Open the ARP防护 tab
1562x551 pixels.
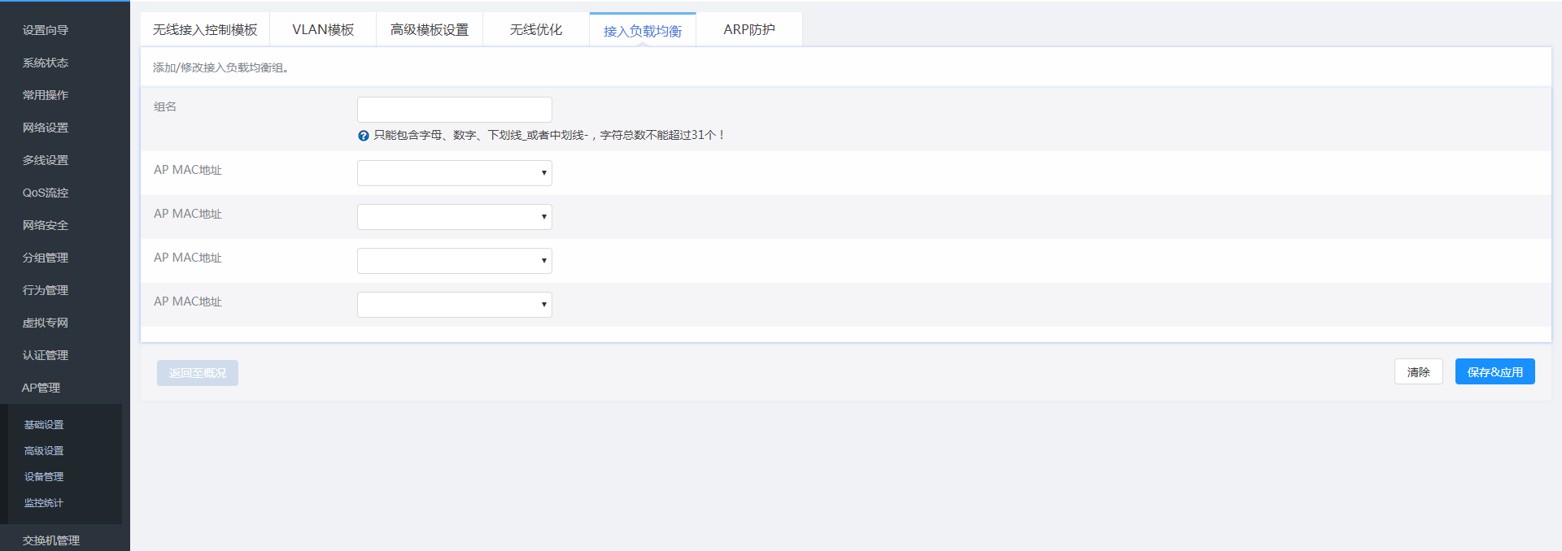pos(749,30)
